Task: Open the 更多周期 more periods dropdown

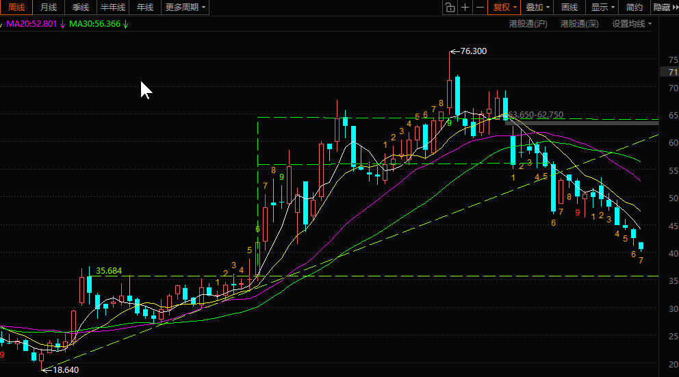Action: point(185,8)
